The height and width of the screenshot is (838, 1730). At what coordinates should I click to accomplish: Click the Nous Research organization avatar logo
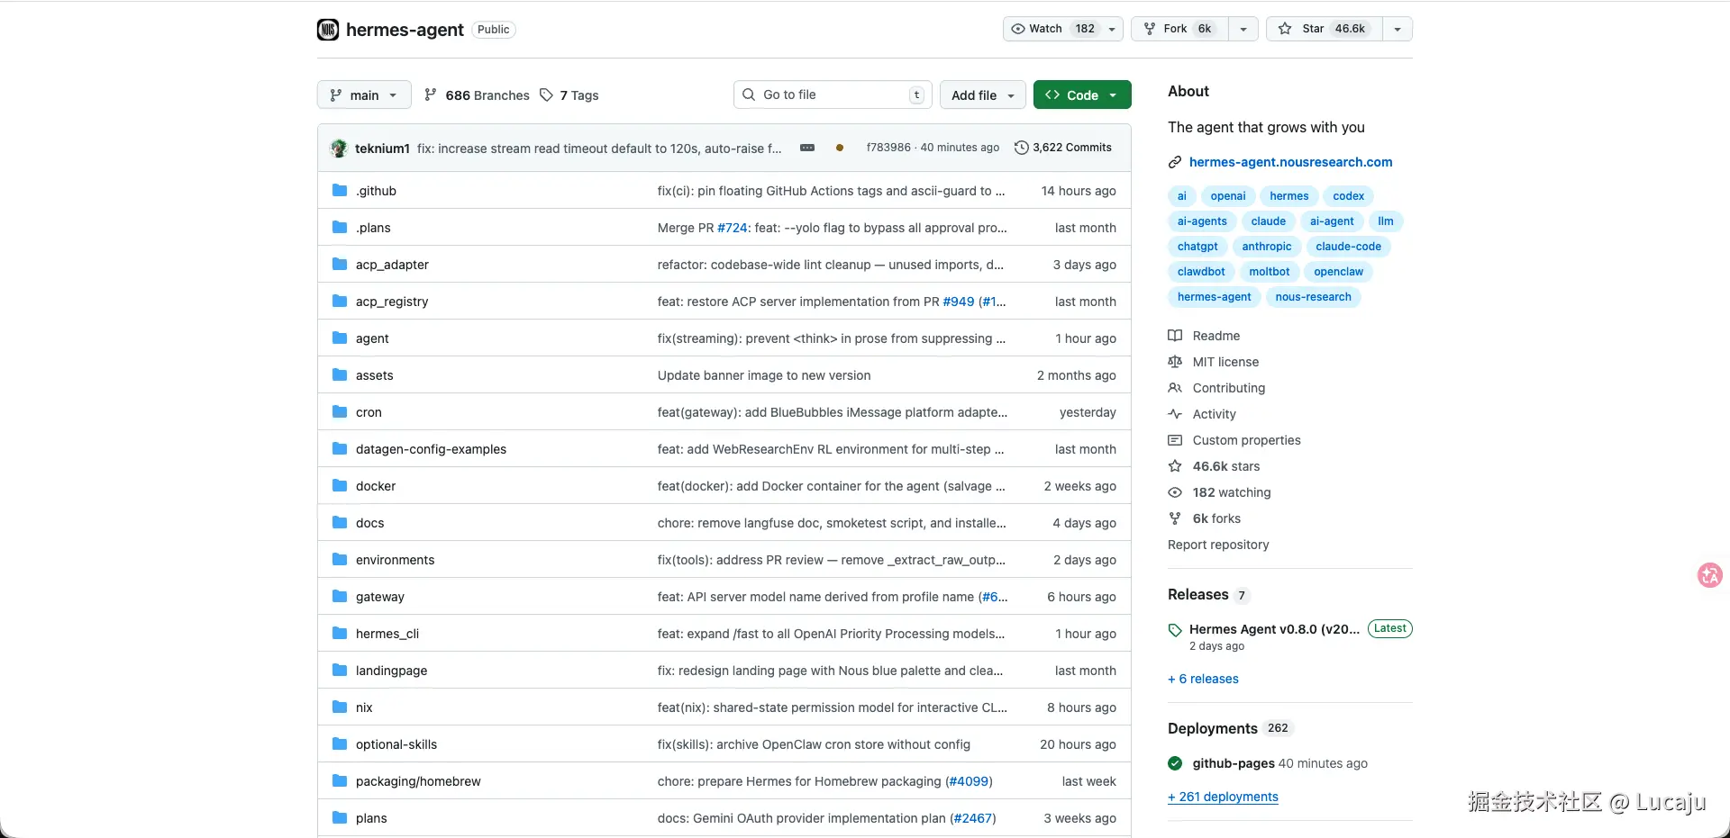click(328, 29)
